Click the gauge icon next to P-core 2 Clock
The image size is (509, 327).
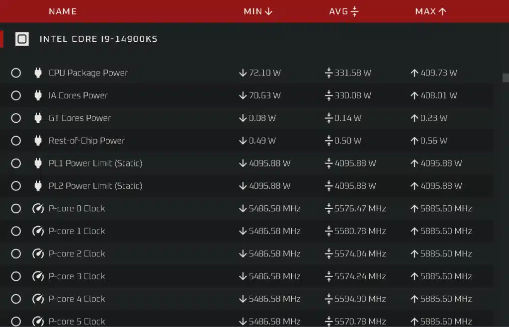point(38,253)
